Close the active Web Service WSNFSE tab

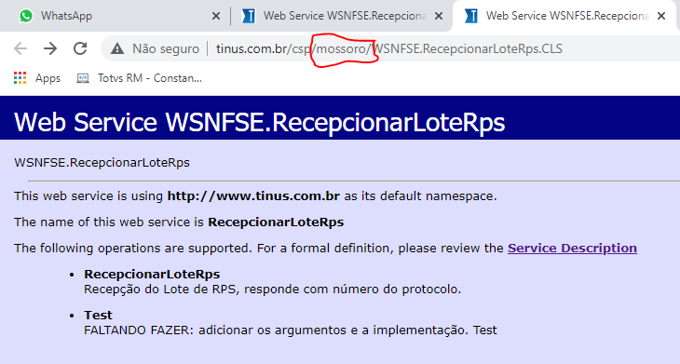(x=661, y=16)
